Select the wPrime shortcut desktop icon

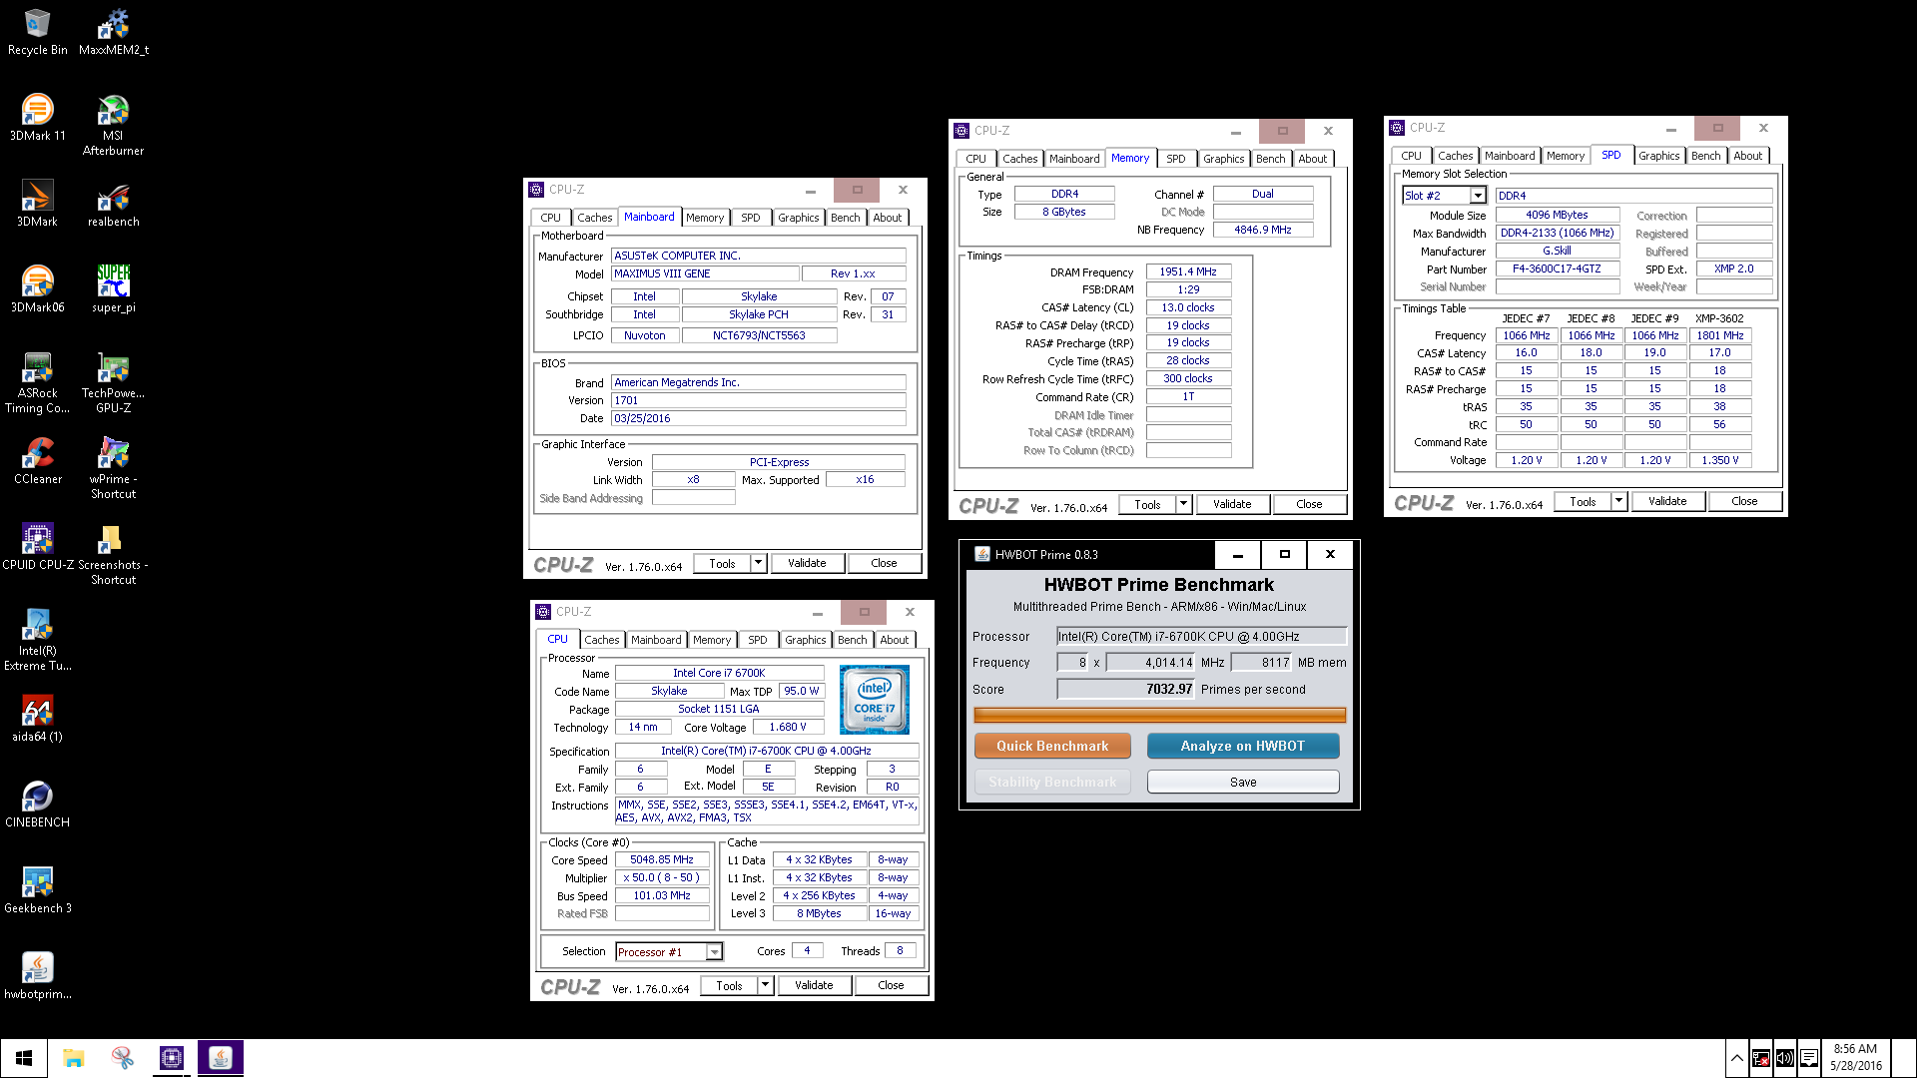[113, 468]
